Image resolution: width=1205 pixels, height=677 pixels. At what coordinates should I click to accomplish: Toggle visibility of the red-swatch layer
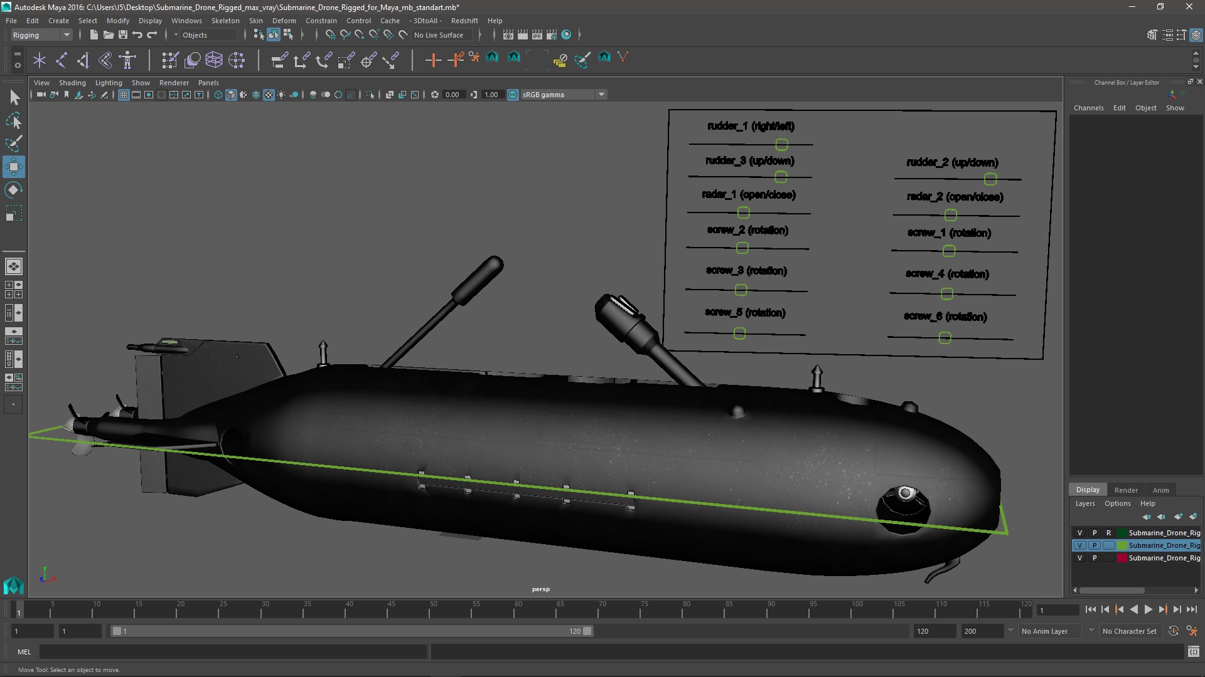1079,558
